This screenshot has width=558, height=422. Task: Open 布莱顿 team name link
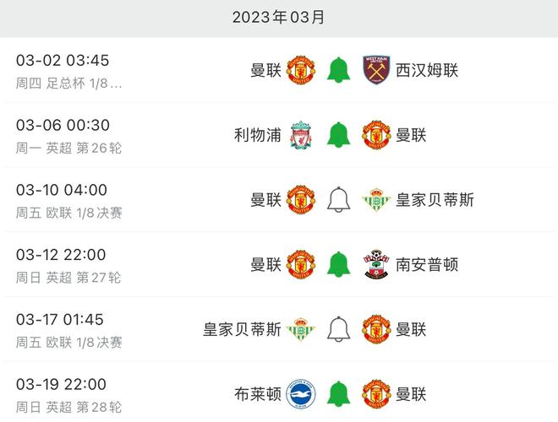tap(257, 393)
